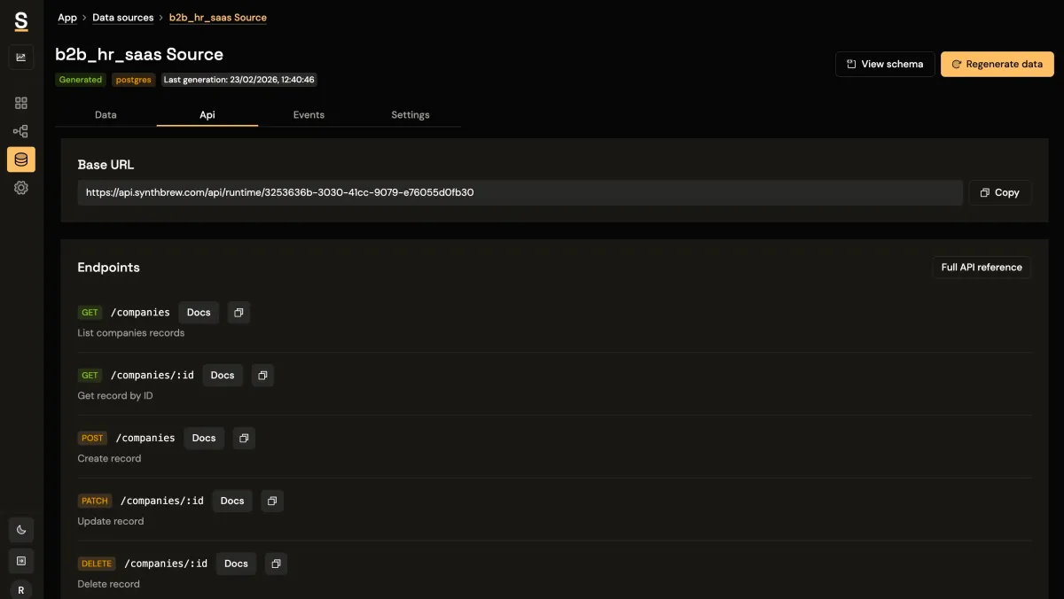Go to Data sources breadcrumb link

(122, 18)
